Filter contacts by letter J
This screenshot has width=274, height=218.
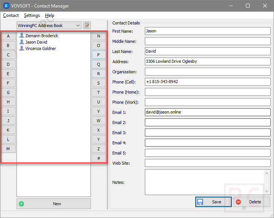point(8,121)
